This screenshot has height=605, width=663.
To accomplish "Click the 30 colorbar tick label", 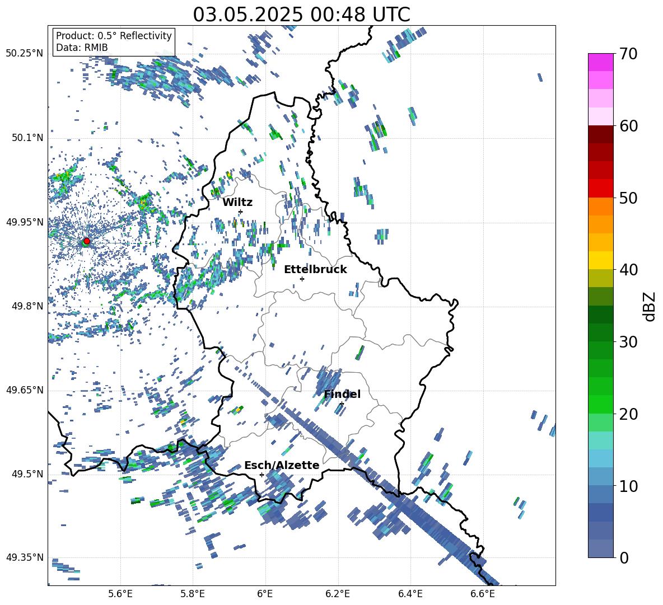I will pos(628,342).
